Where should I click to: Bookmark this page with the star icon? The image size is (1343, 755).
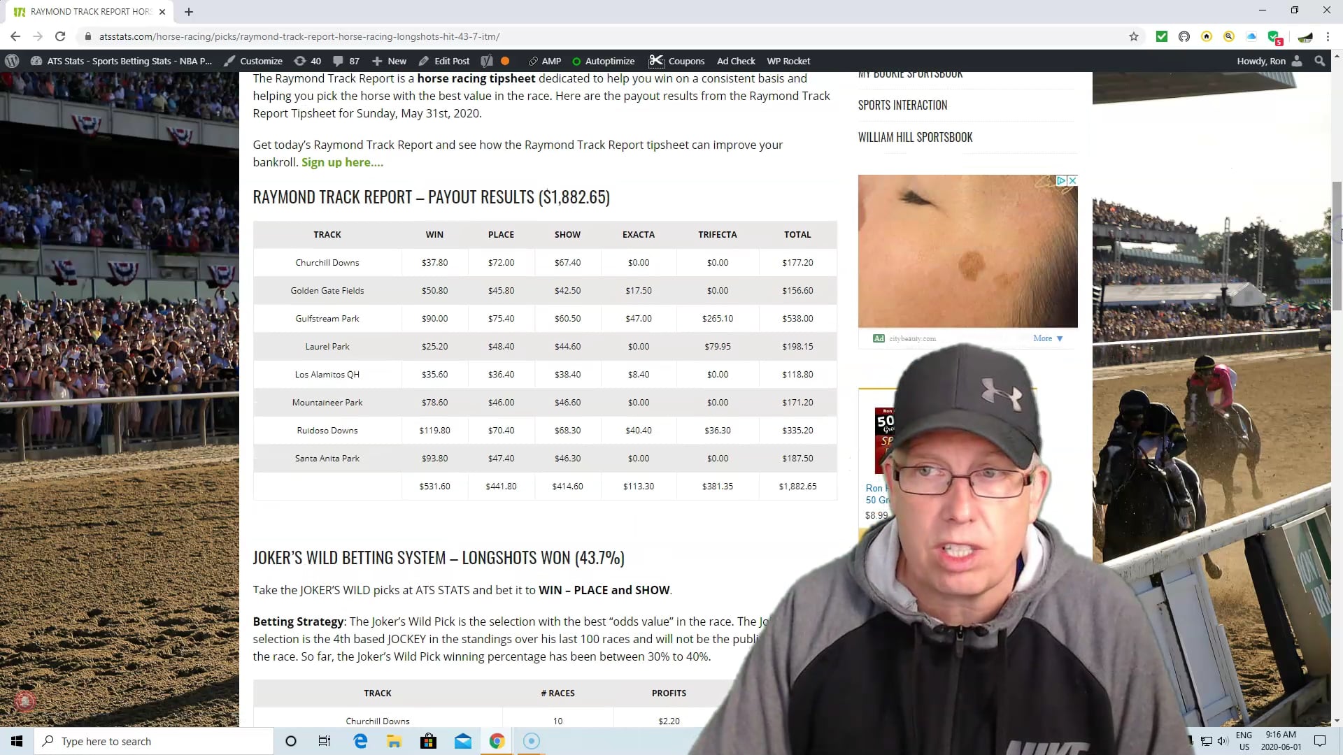point(1134,36)
